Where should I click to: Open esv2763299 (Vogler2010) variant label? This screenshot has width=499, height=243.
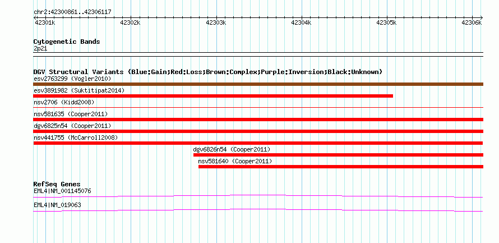tap(72, 79)
